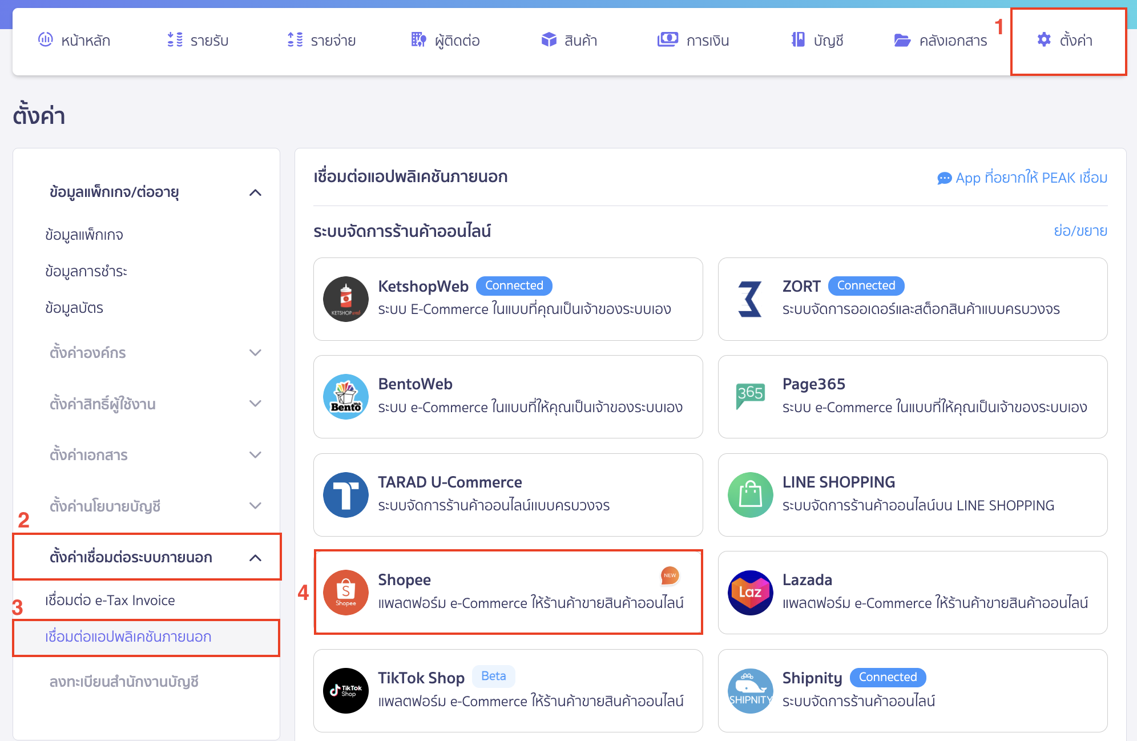Viewport: 1137px width, 741px height.
Task: Collapse the ตั้งค่าเชื่อมต่อระบบภายนอก section
Action: pyautogui.click(x=255, y=558)
